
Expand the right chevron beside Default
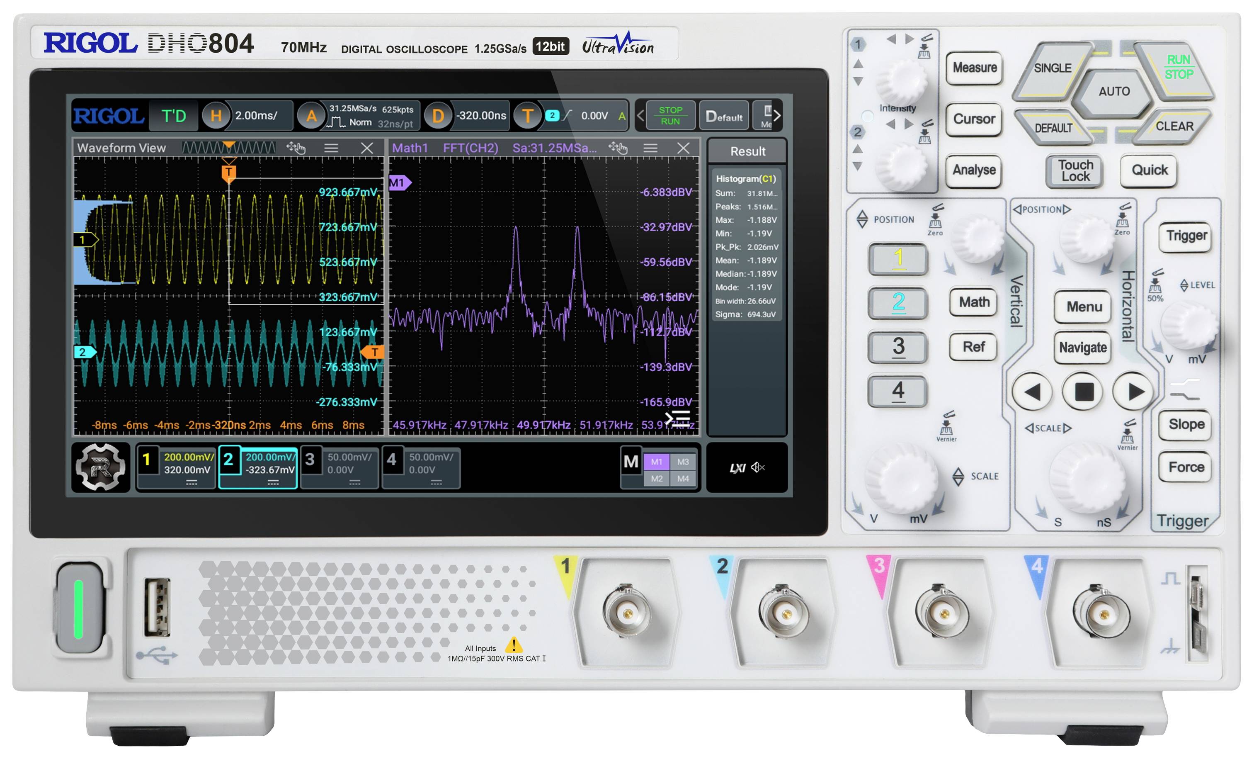tap(778, 116)
